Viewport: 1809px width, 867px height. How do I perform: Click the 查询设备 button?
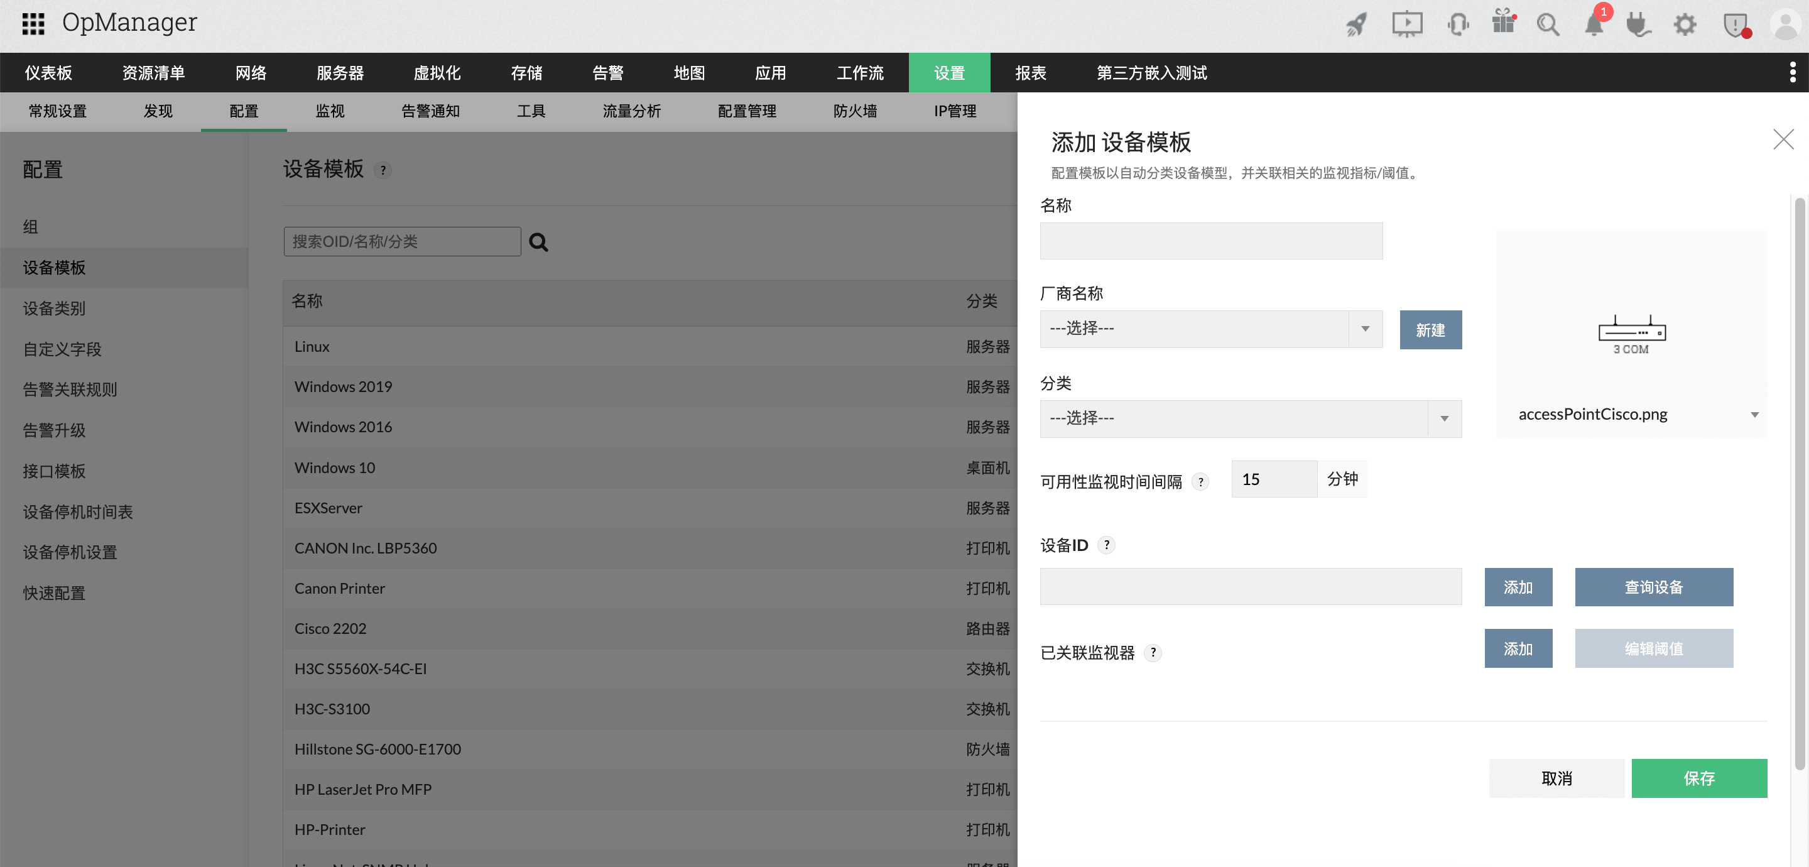(1653, 587)
